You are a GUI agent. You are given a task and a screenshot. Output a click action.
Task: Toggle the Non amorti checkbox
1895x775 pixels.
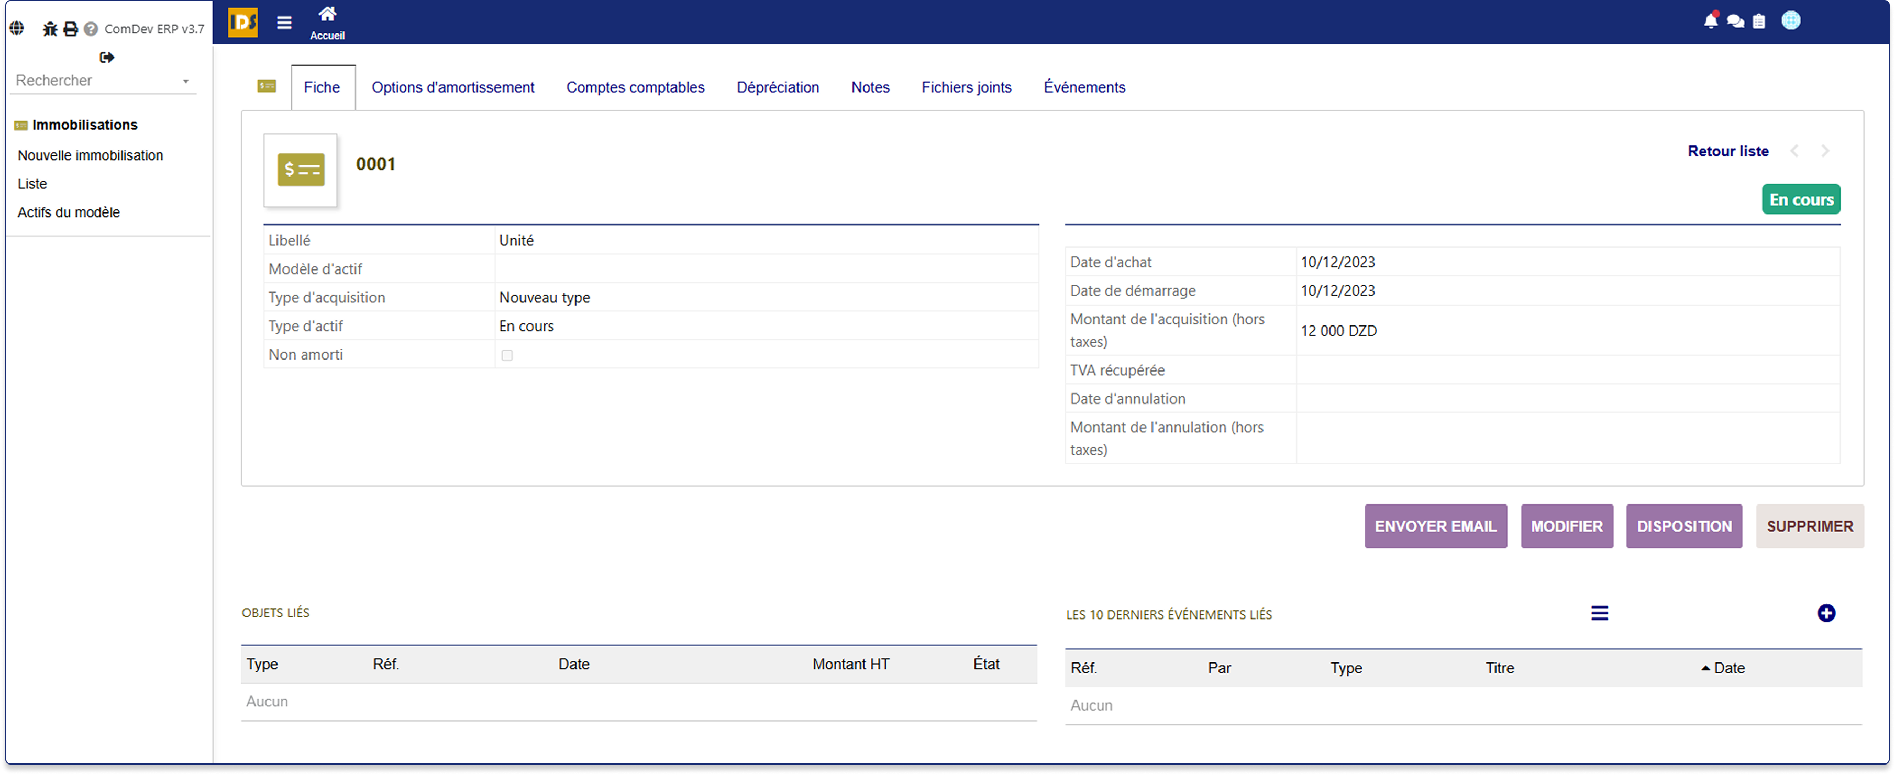click(506, 355)
